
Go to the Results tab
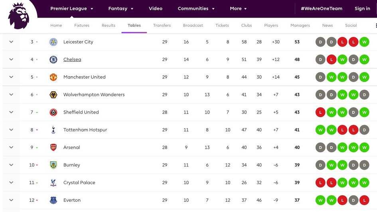click(109, 26)
